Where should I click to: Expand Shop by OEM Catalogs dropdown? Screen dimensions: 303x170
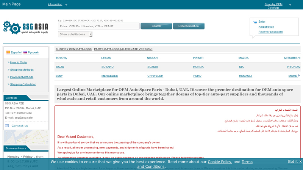coord(290,5)
